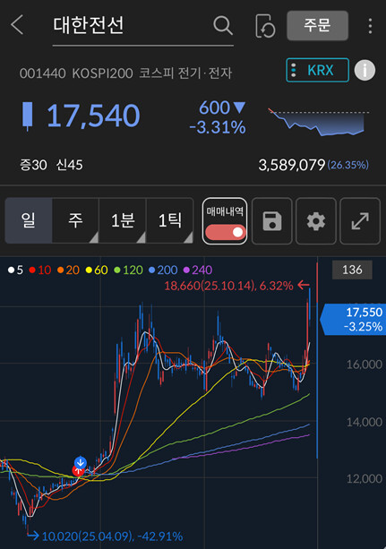Screen dimensions: 386x549
Task: Tap the 17,540 current price text
Action: click(x=93, y=116)
